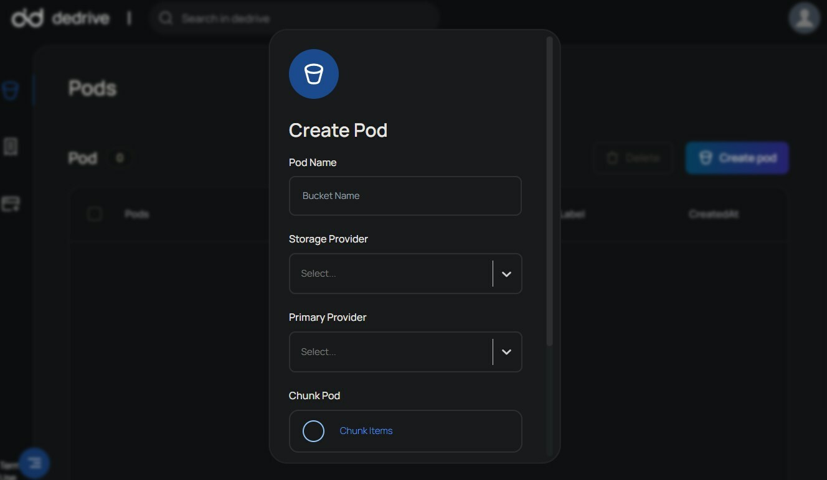The image size is (827, 480).
Task: Click the Primary Provider chevron arrow
Action: [x=506, y=352]
